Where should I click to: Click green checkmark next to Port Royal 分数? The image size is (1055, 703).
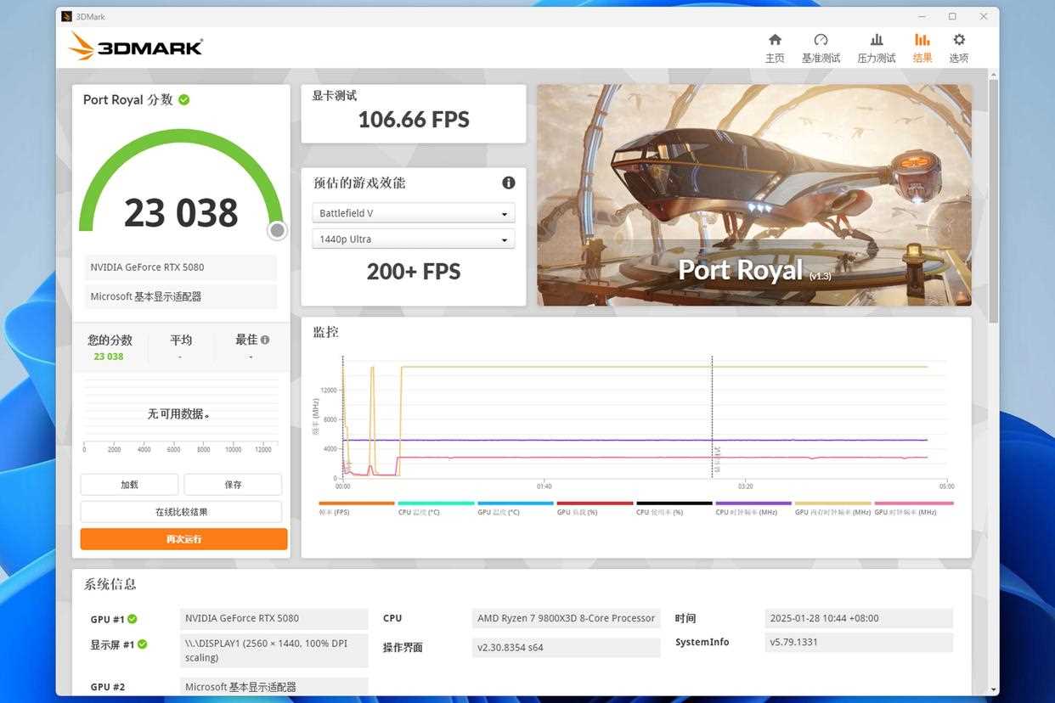point(184,99)
